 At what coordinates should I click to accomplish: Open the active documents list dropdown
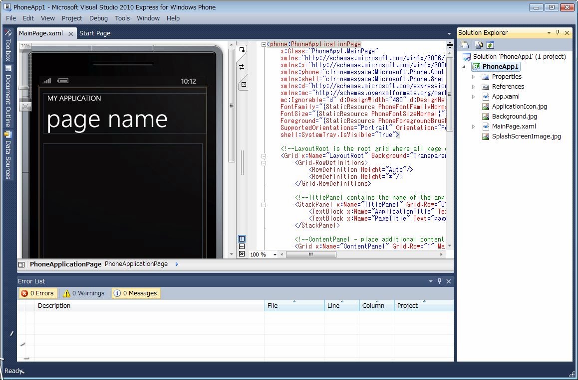tap(449, 34)
